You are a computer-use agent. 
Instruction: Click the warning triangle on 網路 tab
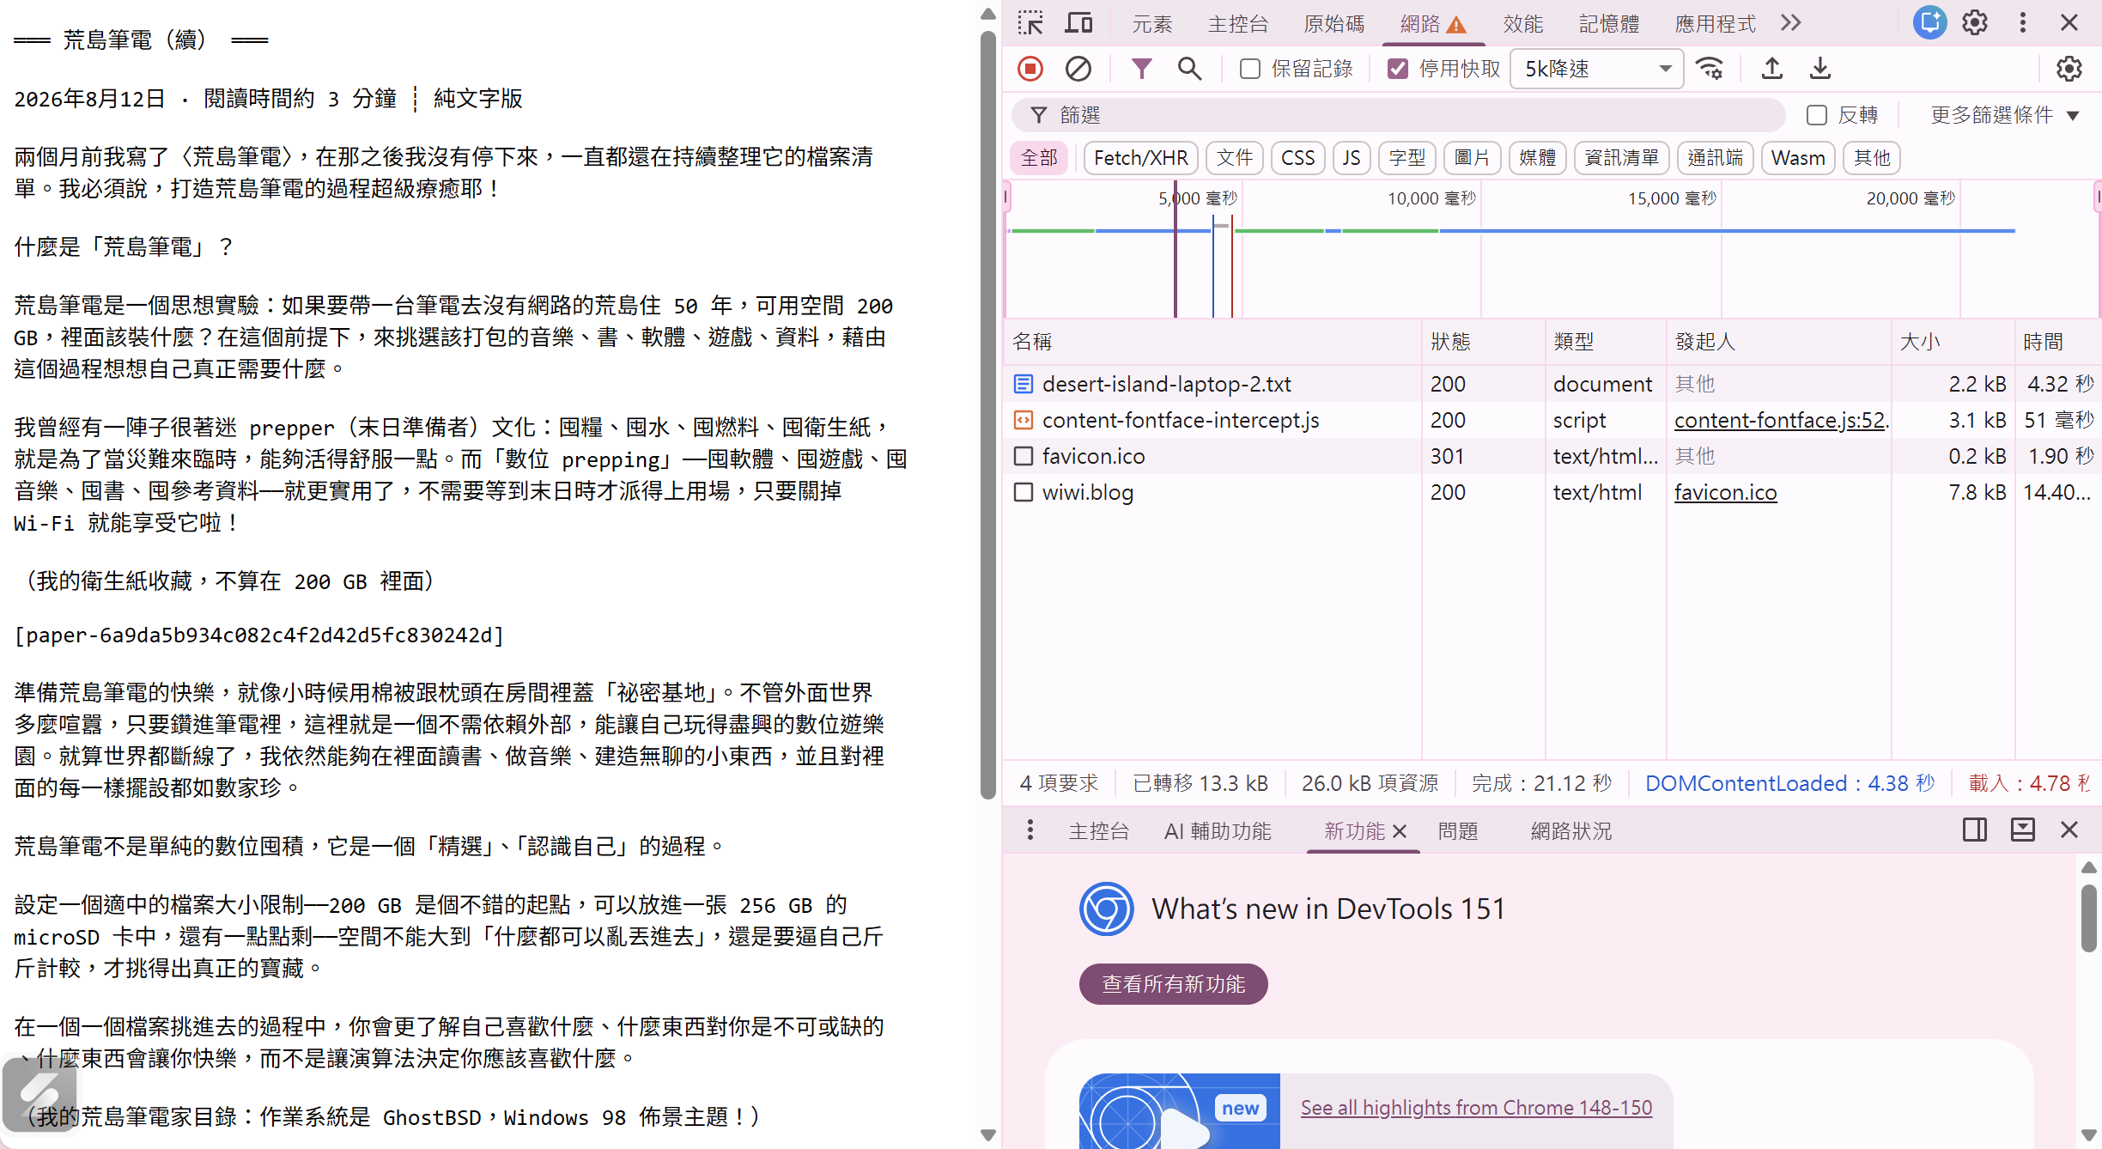coord(1456,25)
